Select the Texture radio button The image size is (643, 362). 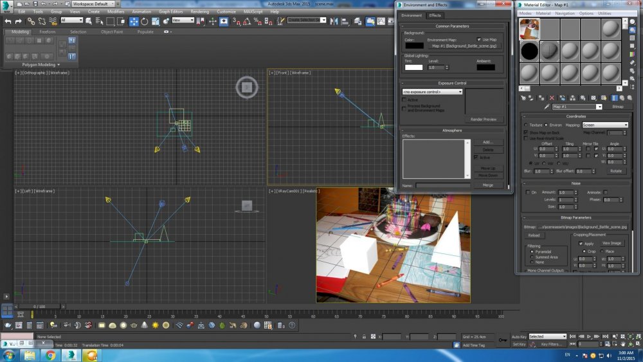525,125
